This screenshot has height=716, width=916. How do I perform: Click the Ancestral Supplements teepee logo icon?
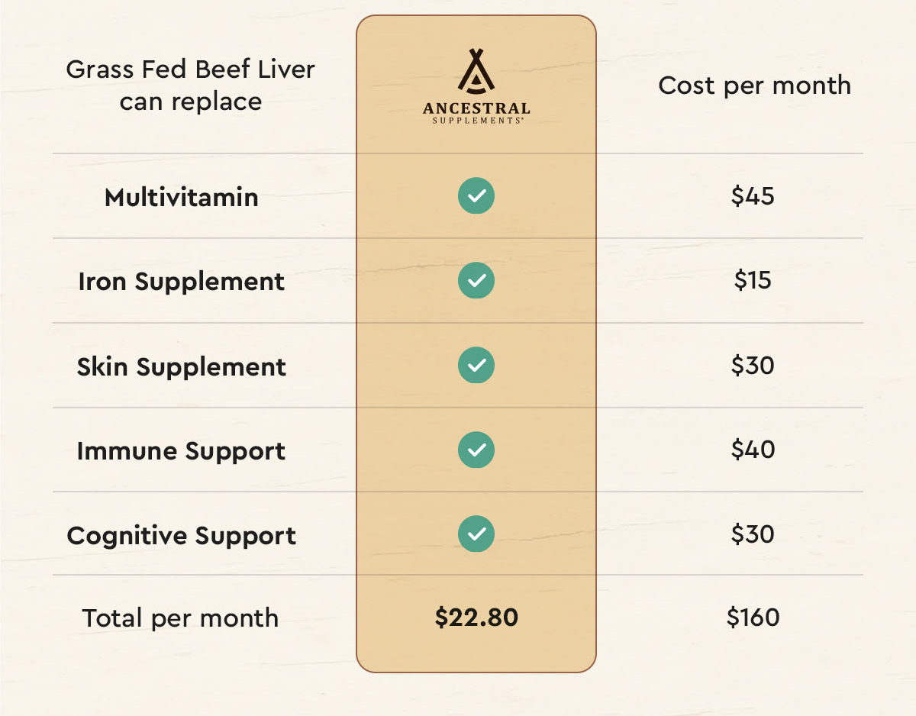coord(476,72)
